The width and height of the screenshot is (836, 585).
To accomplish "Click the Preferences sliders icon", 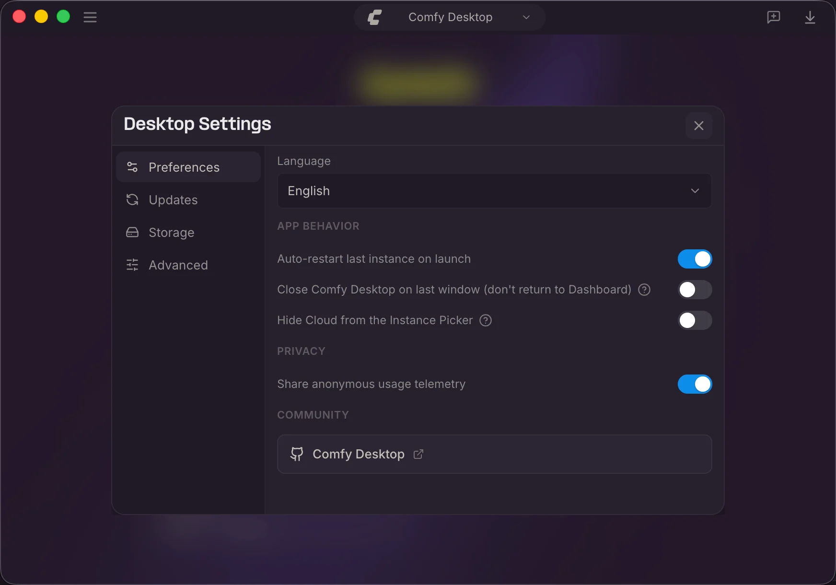I will [x=132, y=167].
